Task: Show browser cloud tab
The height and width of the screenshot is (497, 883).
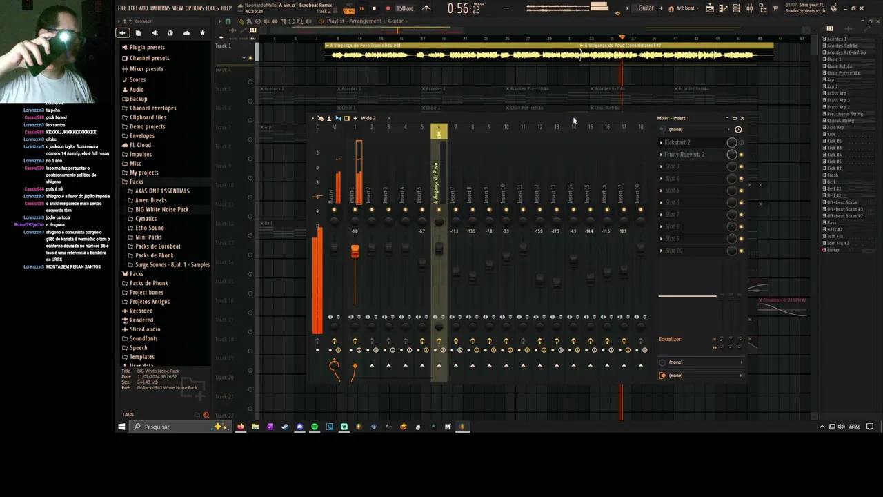Action: click(x=186, y=32)
